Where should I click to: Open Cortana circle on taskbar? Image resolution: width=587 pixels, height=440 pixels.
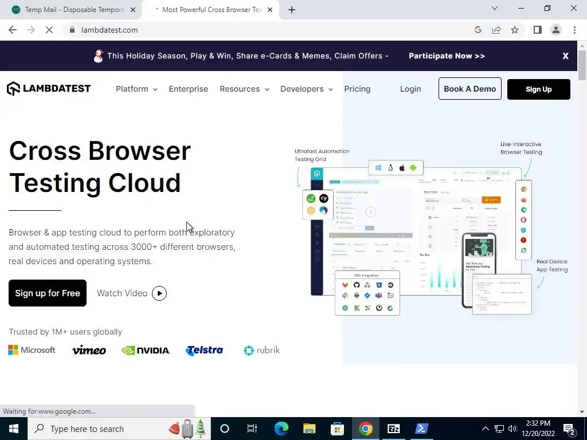[224, 429]
